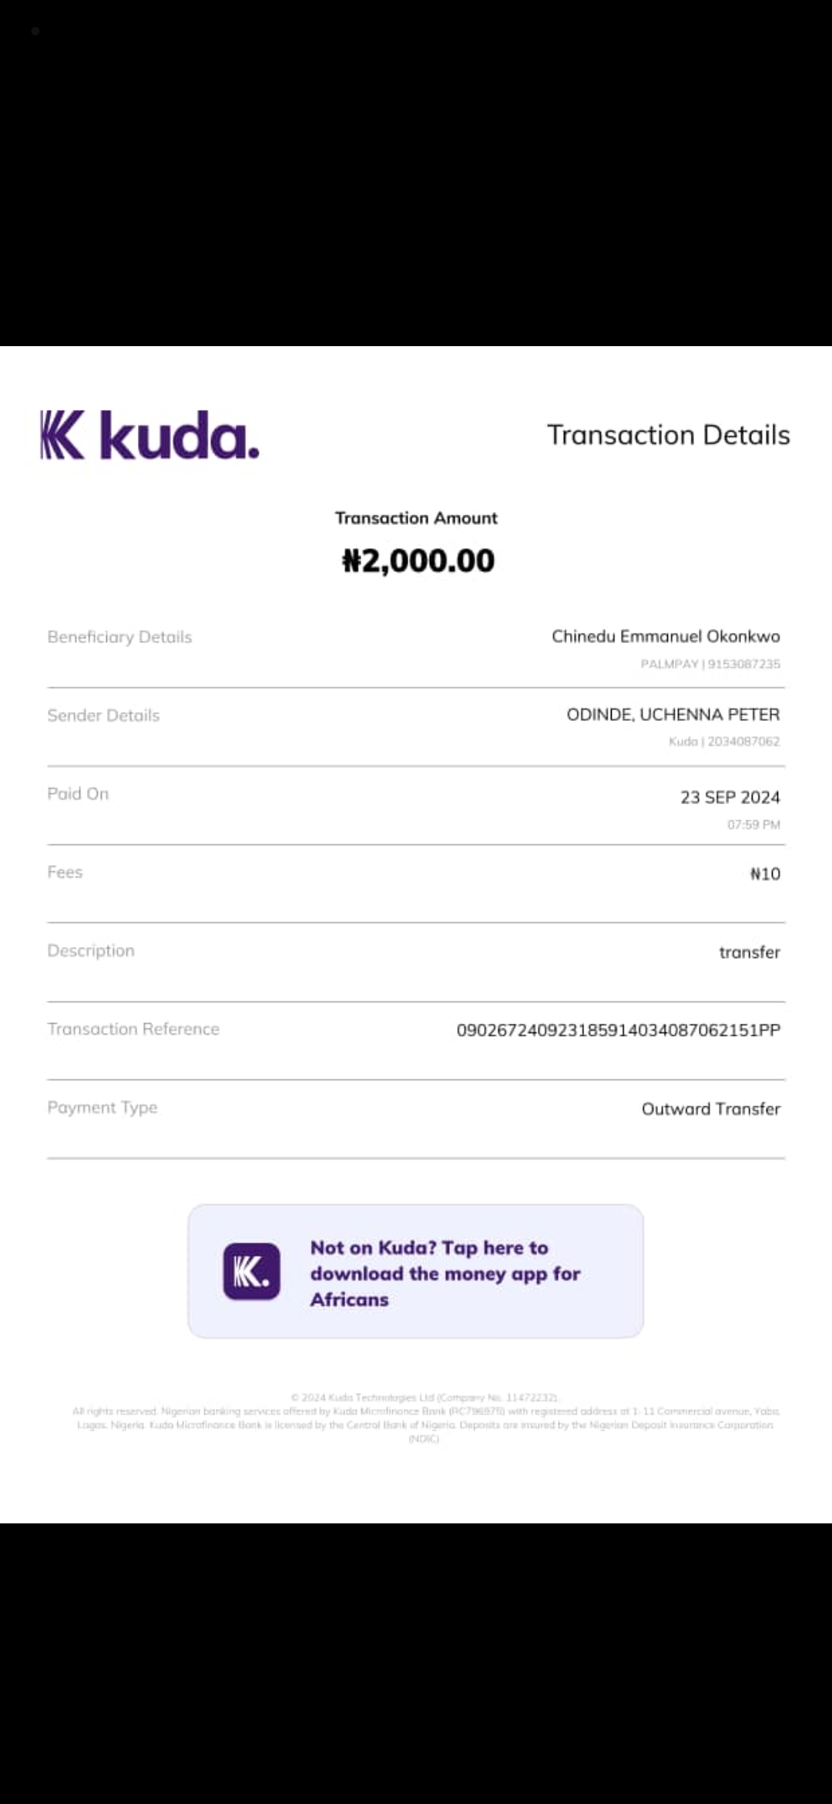
Task: Click beneficiary name Chinedu Emmanuel Okonkwo
Action: [666, 636]
